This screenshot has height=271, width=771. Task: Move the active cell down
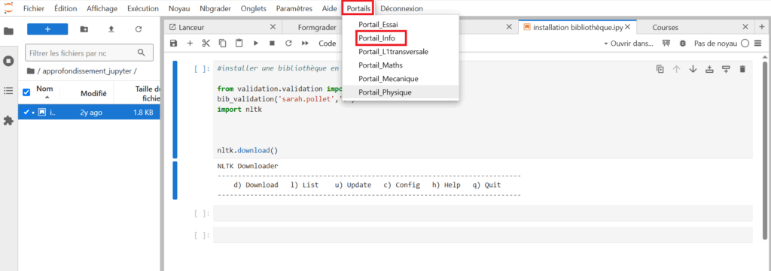(x=693, y=69)
